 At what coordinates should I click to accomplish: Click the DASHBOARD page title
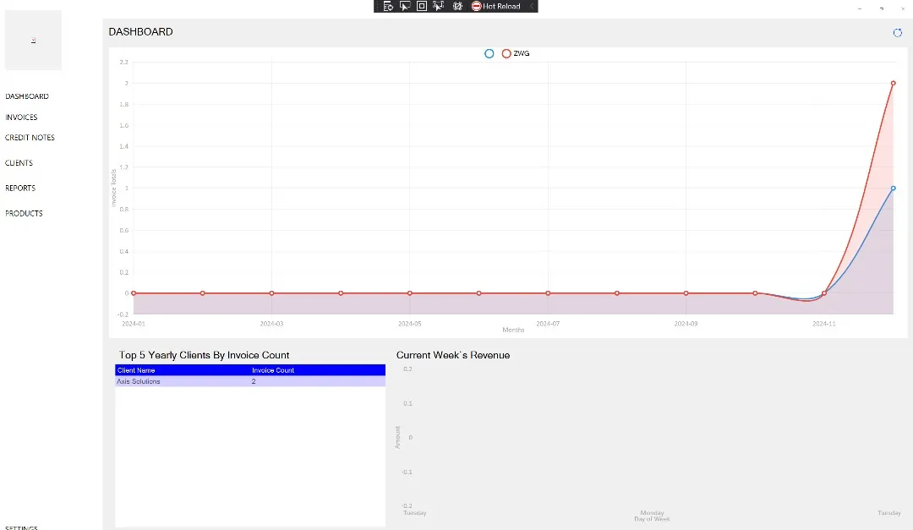141,32
